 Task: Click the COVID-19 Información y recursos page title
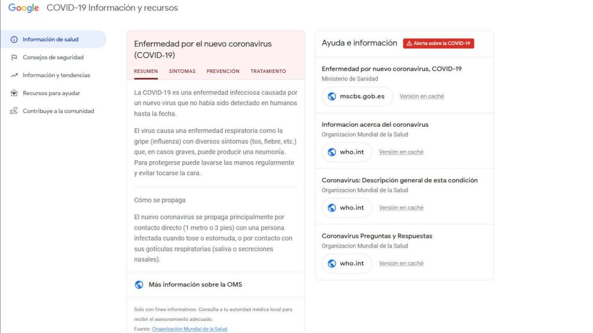point(112,8)
